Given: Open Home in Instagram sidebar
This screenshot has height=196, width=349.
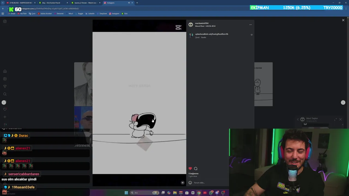Looking at the screenshot, I should point(5,71).
